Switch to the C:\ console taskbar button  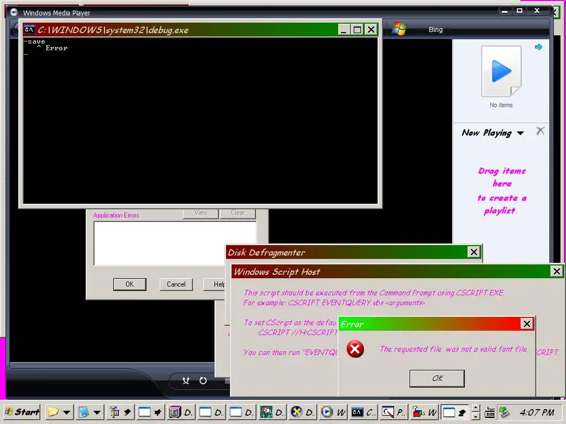[x=363, y=412]
